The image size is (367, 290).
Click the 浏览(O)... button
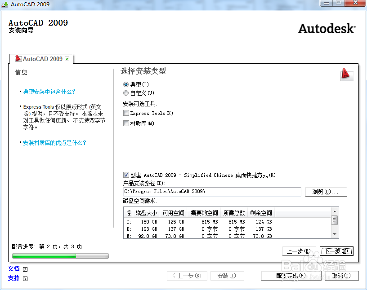[x=326, y=192]
